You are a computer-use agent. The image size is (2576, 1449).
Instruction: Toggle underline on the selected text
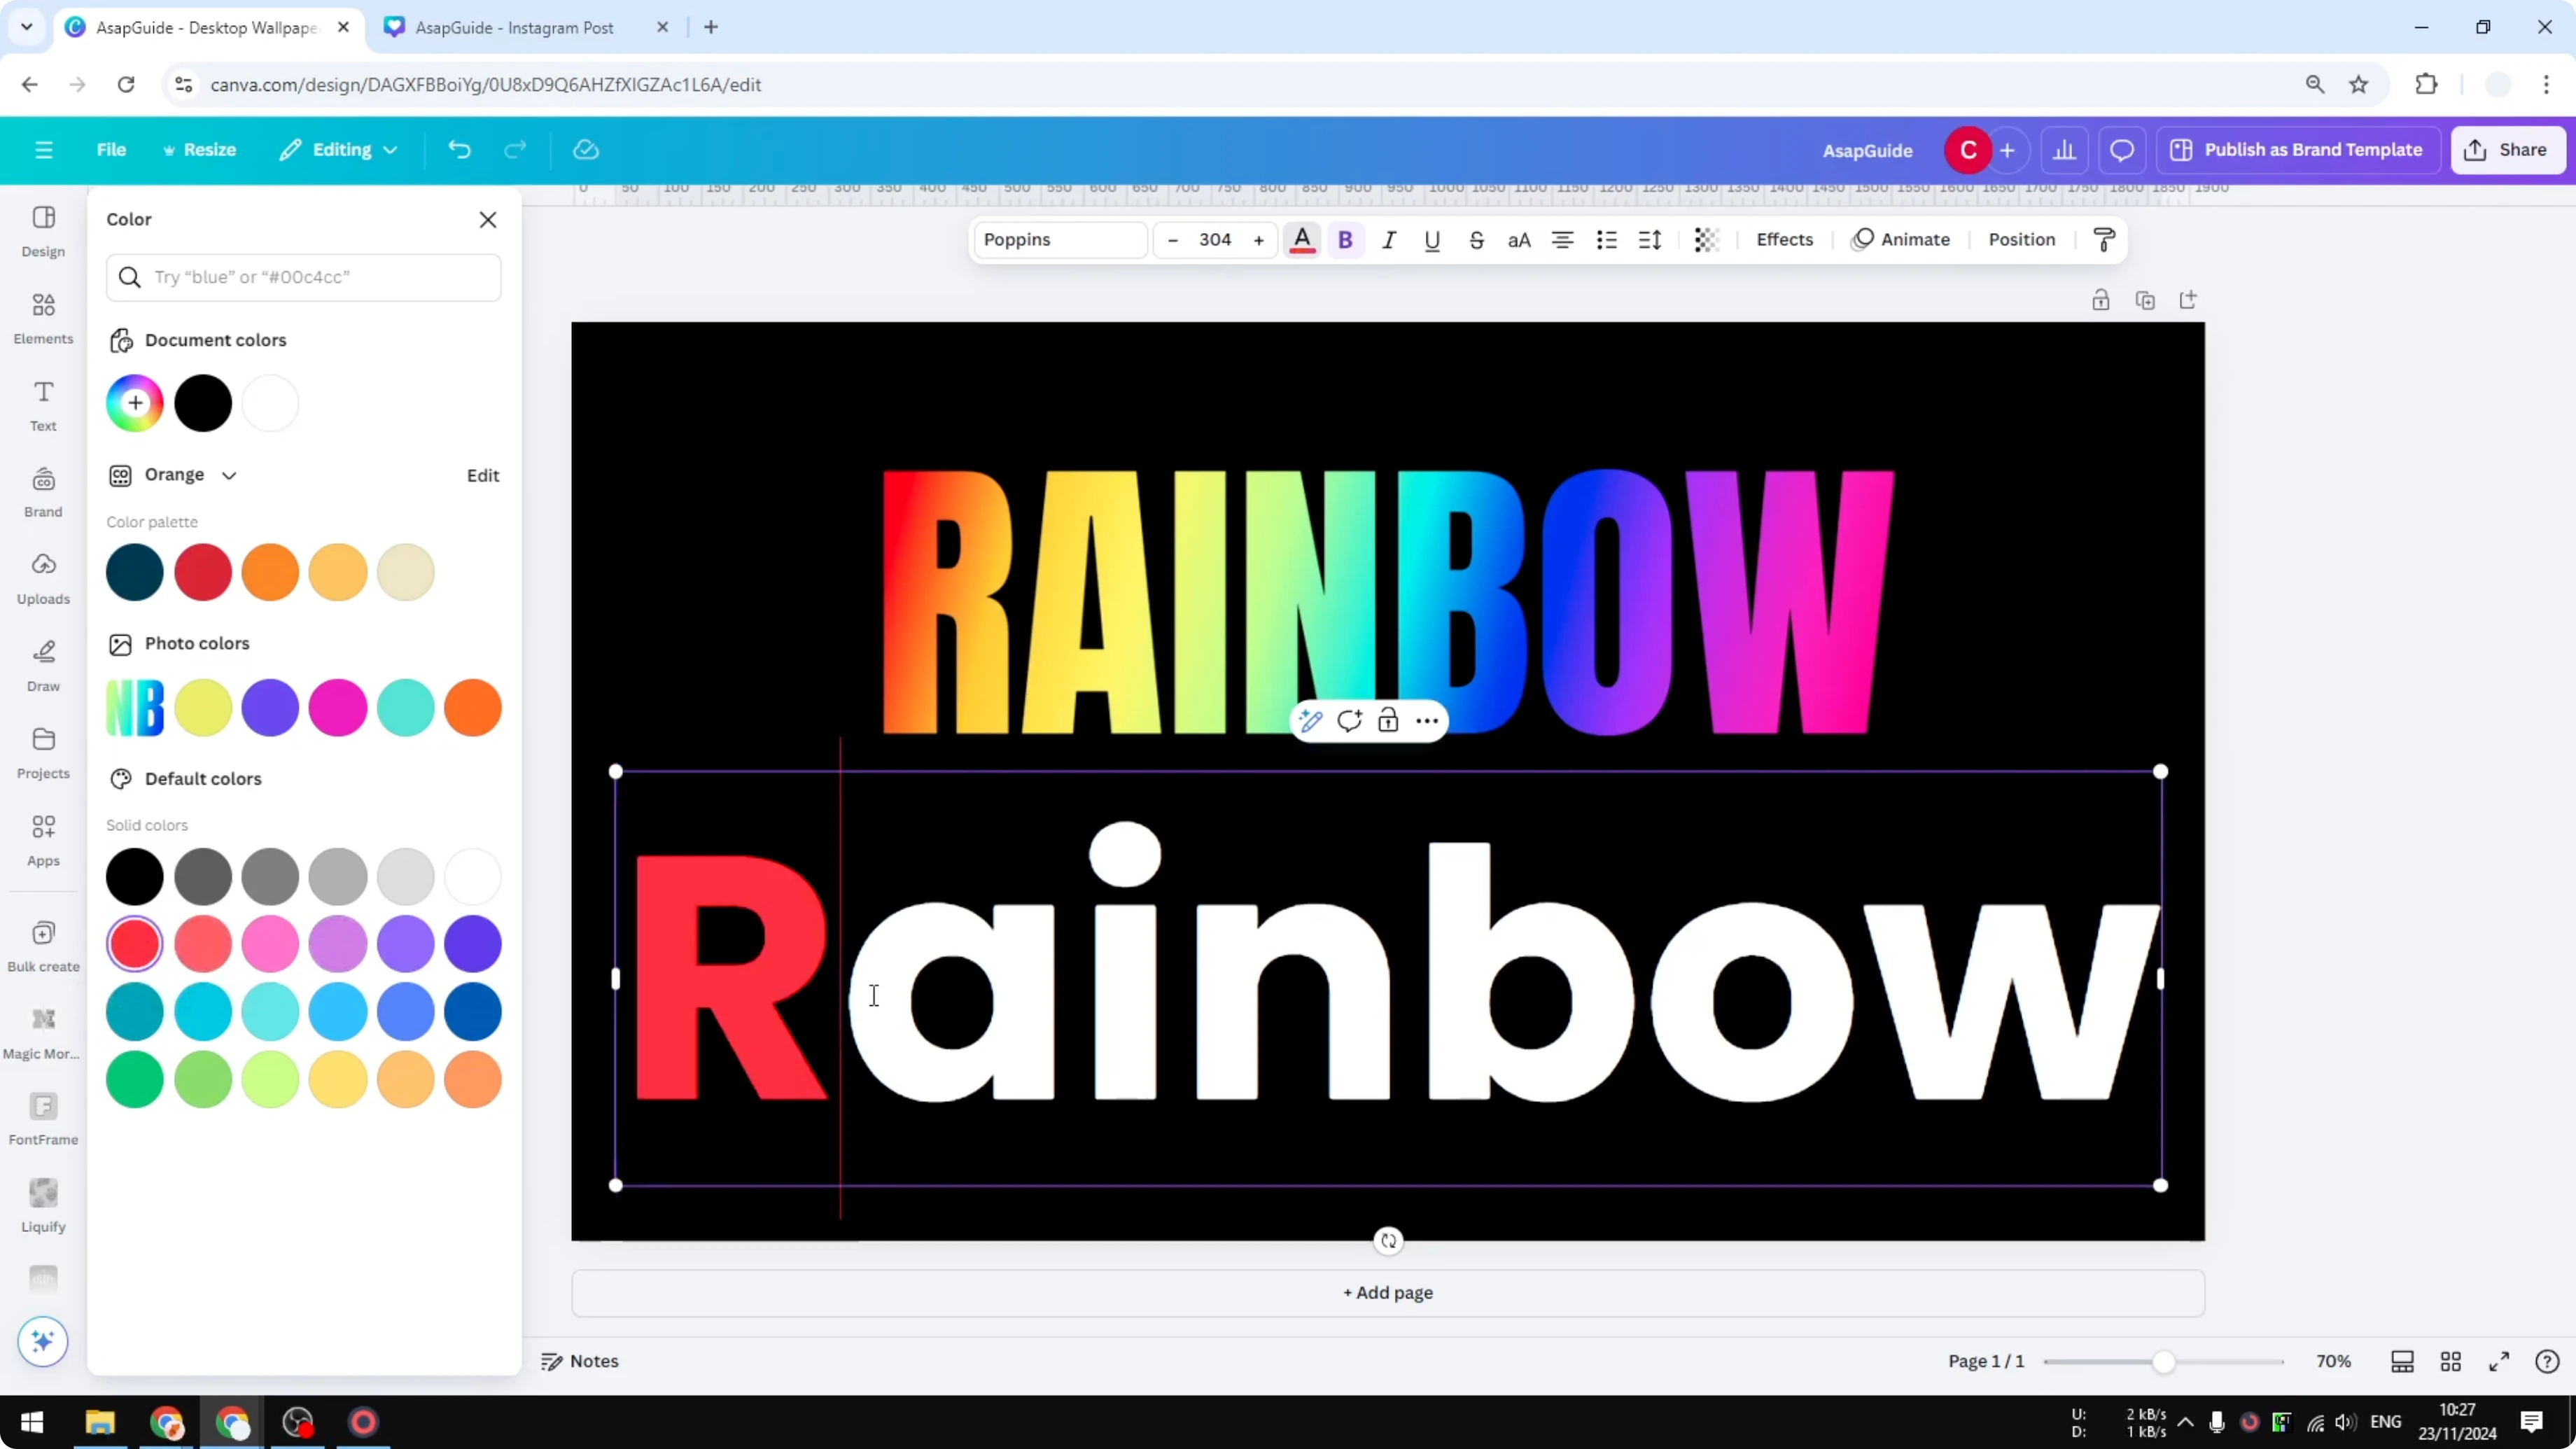point(1432,240)
